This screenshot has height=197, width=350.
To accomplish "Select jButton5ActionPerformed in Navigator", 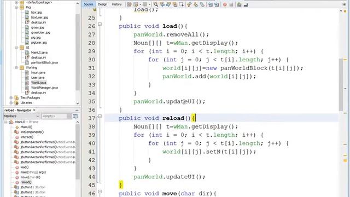I will tap(48, 162).
